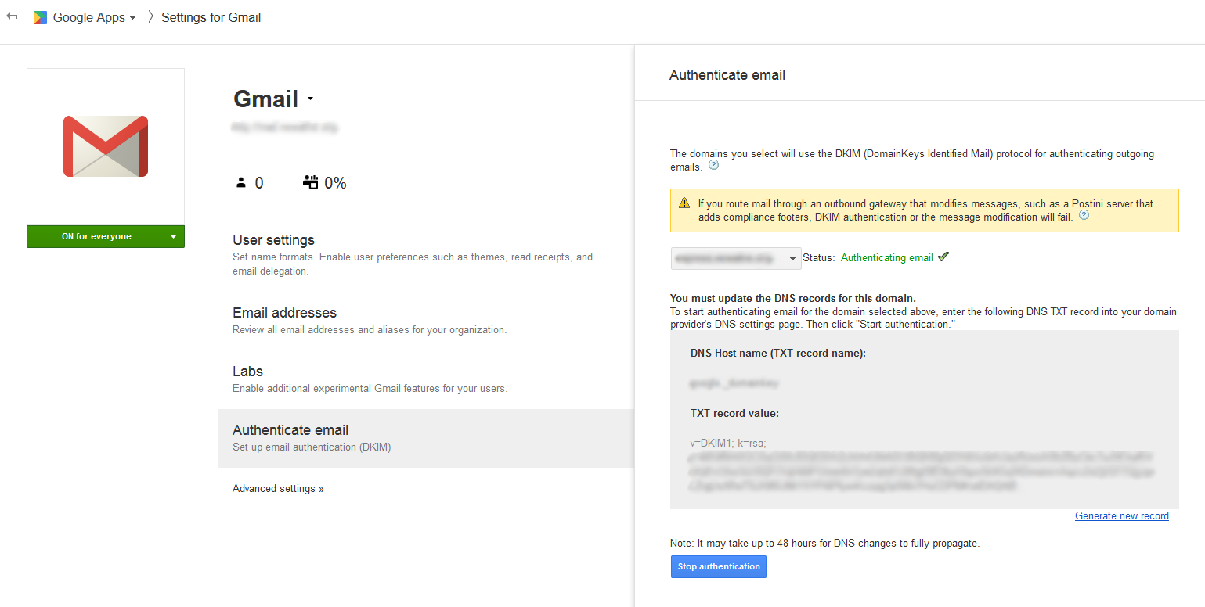Click help icon after DKIM description
Viewport: 1205px width, 607px height.
[x=713, y=166]
